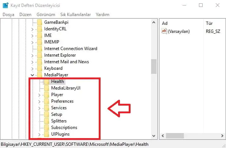Click the MediaPlayer folder icon

pos(39,75)
